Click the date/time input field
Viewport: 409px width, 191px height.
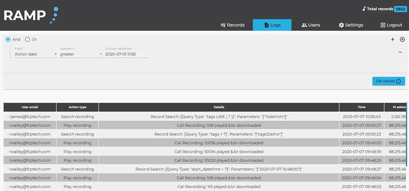point(127,54)
